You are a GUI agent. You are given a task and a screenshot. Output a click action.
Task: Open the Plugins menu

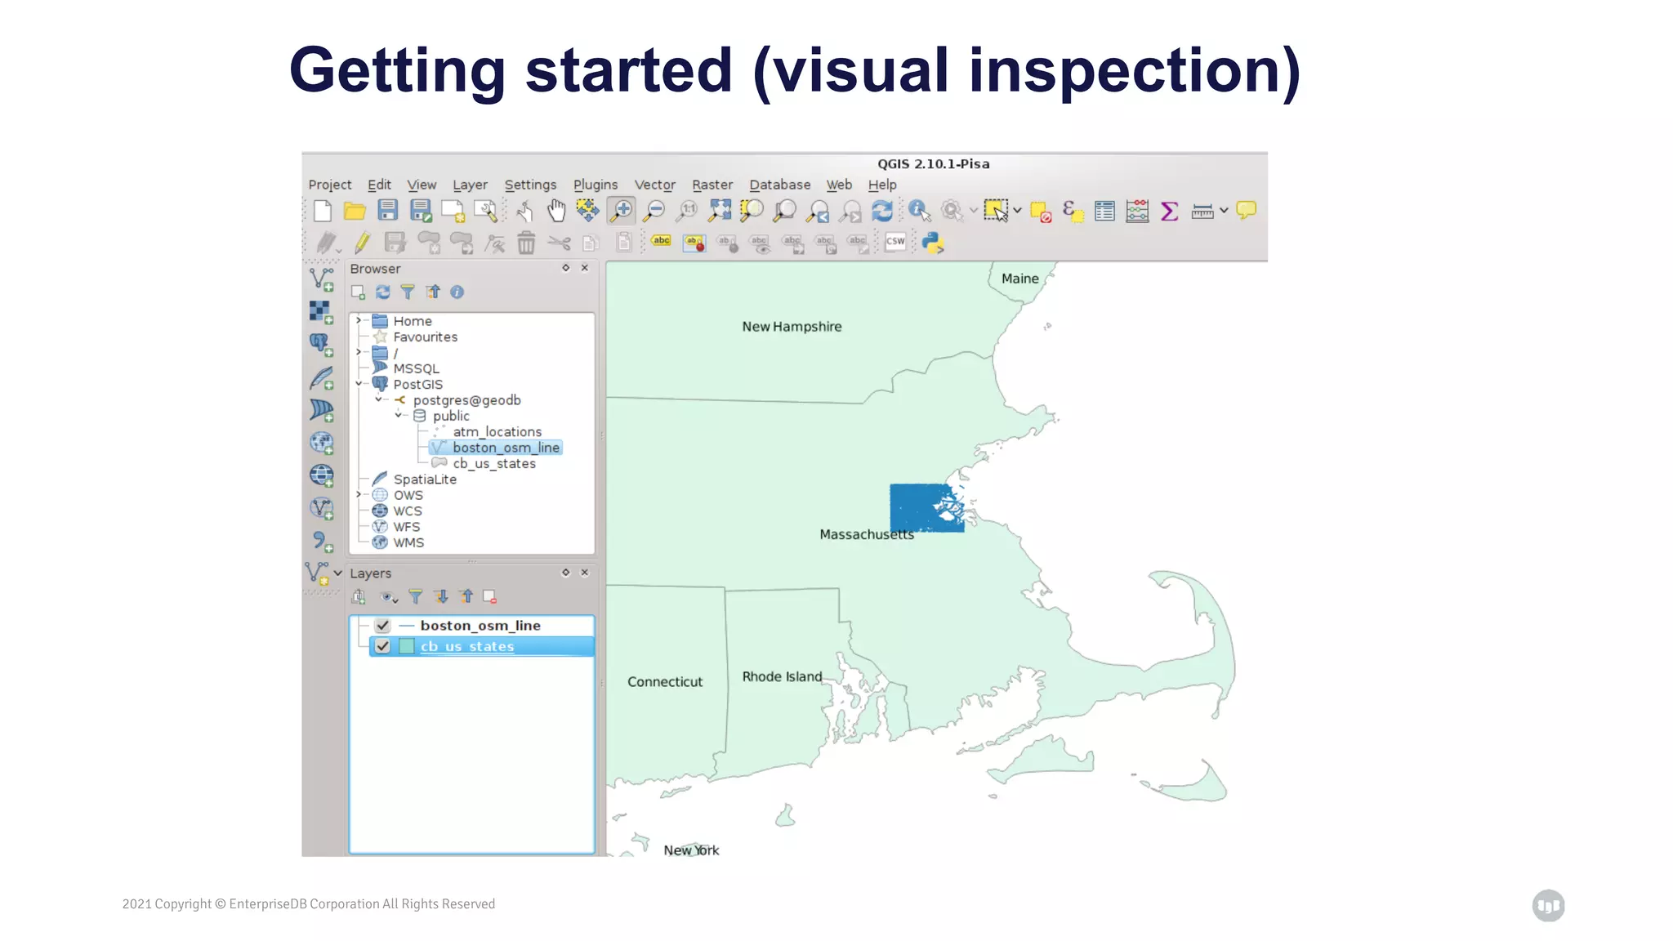596,185
